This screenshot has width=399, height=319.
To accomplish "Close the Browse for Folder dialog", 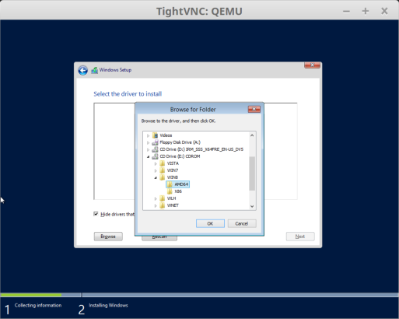I will click(x=254, y=109).
